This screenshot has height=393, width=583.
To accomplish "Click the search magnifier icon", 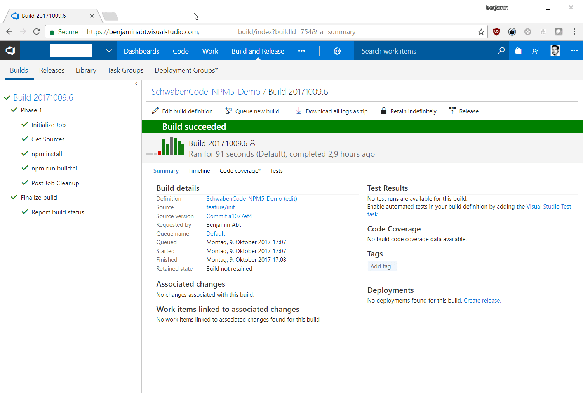I will point(501,51).
